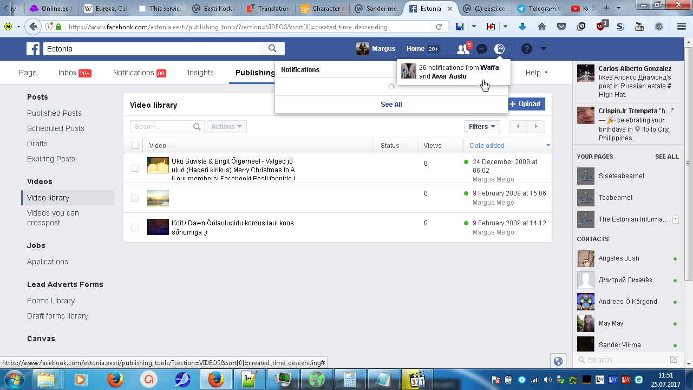Open a new browser tab
693x390 pixels.
tap(606, 8)
